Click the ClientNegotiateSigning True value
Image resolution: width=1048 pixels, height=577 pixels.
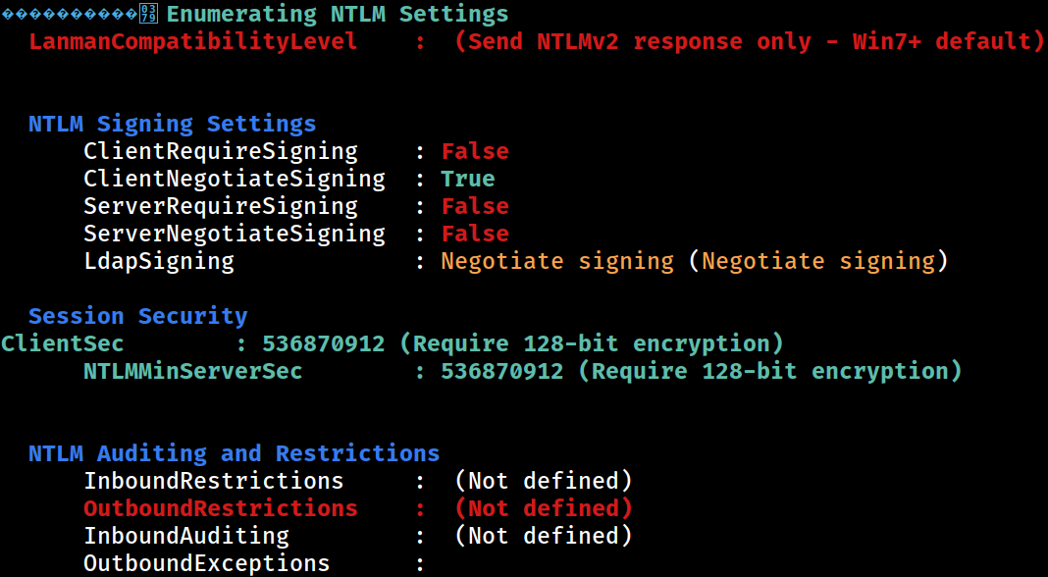[468, 179]
